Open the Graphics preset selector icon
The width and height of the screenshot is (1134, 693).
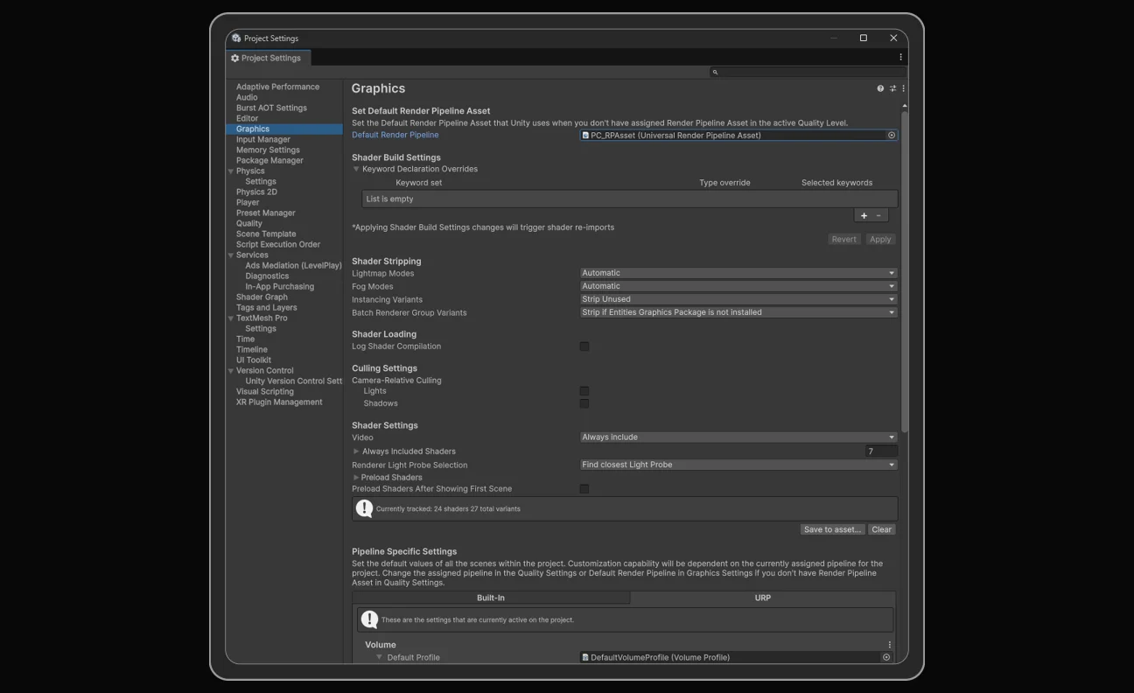[x=892, y=88]
